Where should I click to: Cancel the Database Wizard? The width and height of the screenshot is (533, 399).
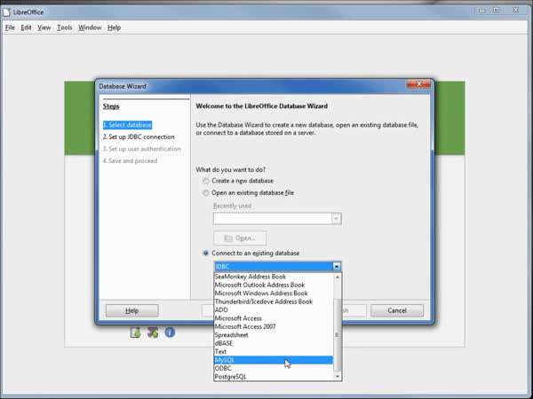click(x=397, y=310)
